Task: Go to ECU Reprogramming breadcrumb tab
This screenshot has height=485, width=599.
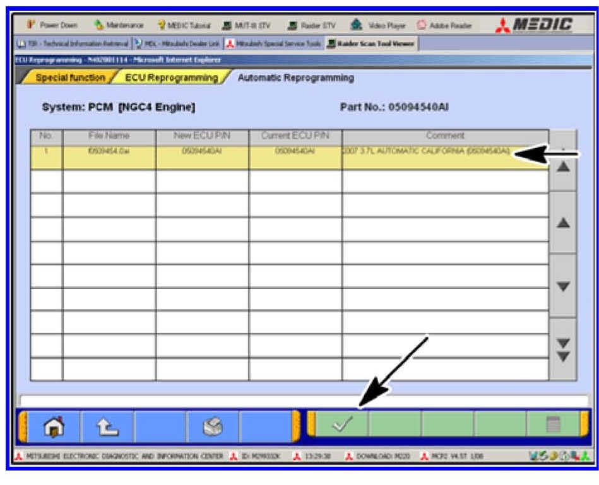Action: [x=170, y=78]
